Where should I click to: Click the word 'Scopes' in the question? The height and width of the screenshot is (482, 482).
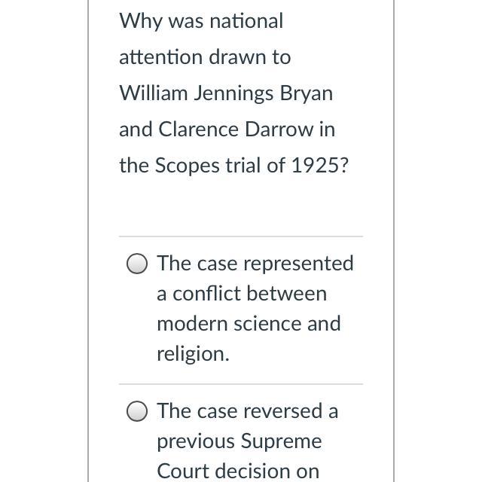click(x=187, y=166)
